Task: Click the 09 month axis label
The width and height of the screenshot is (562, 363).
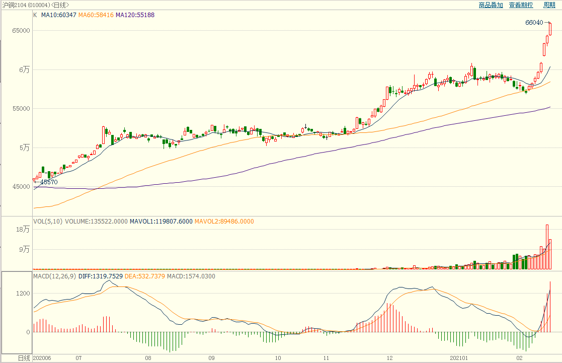Action: [212, 358]
